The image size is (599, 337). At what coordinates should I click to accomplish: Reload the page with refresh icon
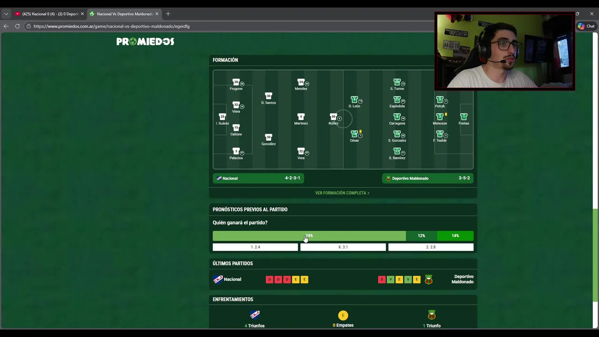tap(17, 26)
